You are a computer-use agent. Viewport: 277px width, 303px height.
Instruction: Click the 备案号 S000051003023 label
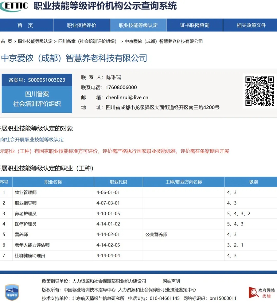coord(37,80)
